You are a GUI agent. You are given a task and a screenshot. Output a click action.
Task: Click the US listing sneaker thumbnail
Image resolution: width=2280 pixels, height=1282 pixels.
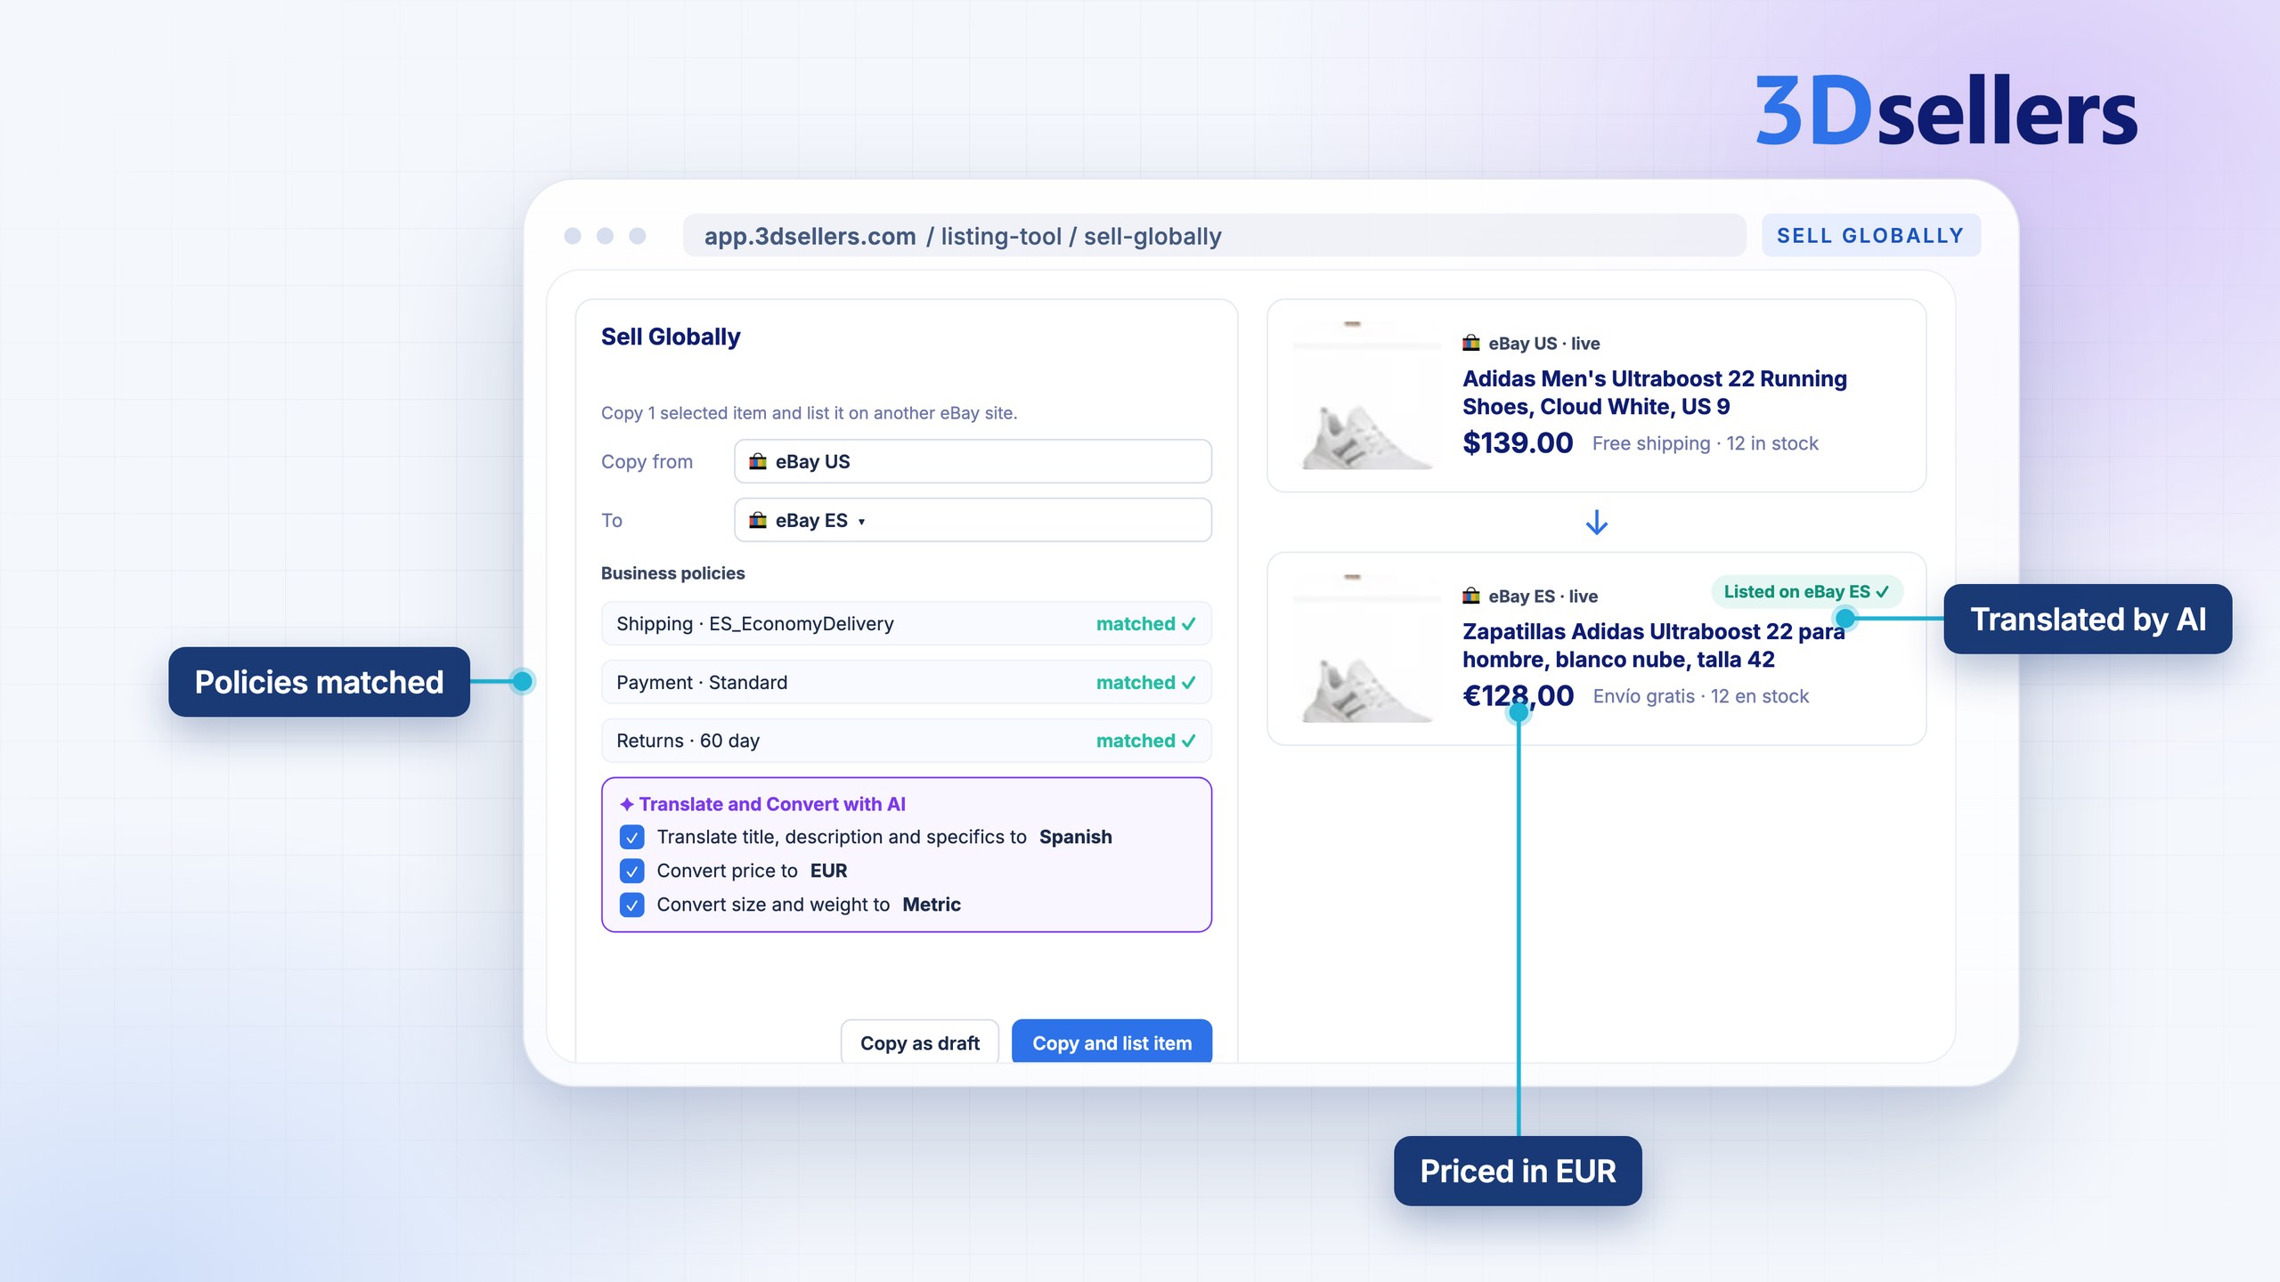click(x=1366, y=395)
